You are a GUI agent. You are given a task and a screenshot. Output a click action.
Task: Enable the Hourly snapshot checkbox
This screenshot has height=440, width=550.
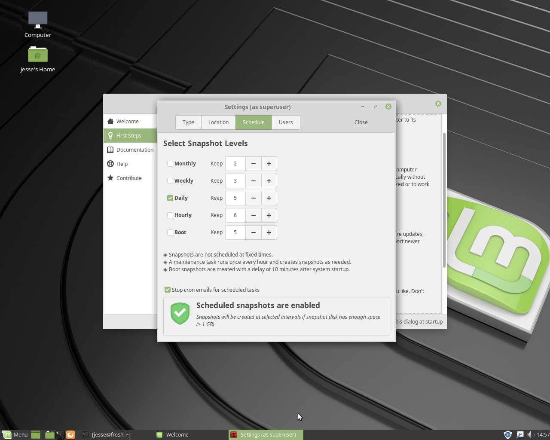[170, 215]
